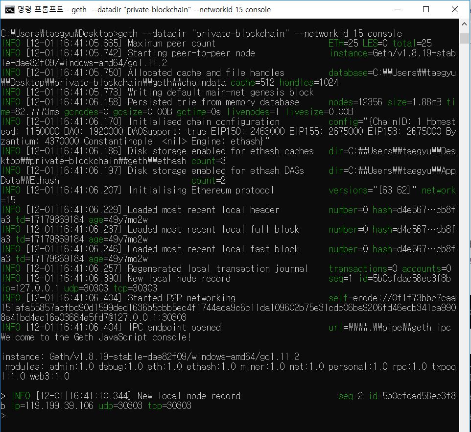
Task: Click the text 'Maximum peer count'
Action: (x=171, y=43)
